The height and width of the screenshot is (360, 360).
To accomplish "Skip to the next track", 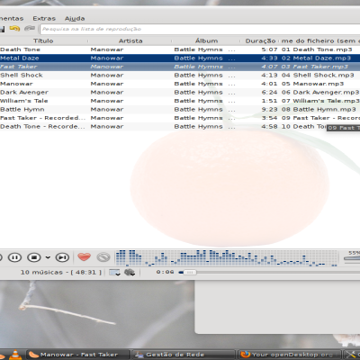I will 62,257.
